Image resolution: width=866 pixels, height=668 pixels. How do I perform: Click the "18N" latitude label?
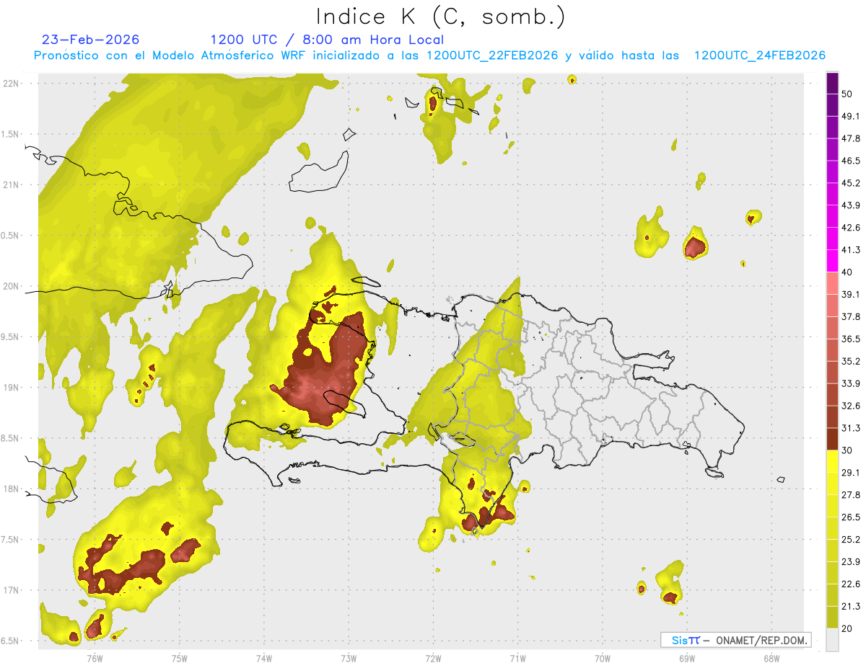pyautogui.click(x=11, y=489)
